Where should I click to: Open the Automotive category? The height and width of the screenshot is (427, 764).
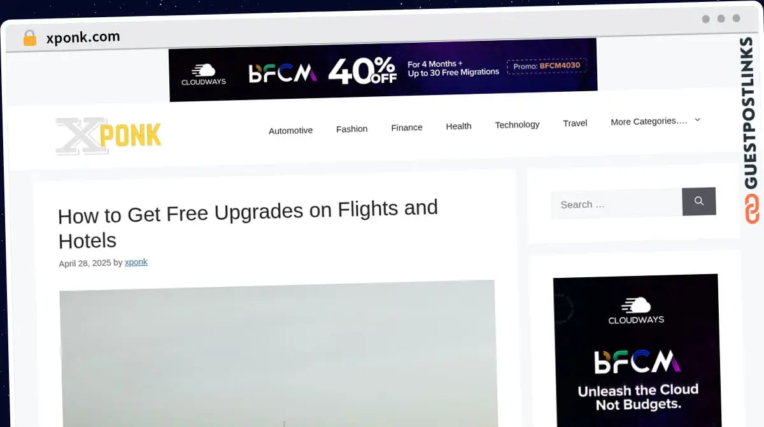point(290,130)
